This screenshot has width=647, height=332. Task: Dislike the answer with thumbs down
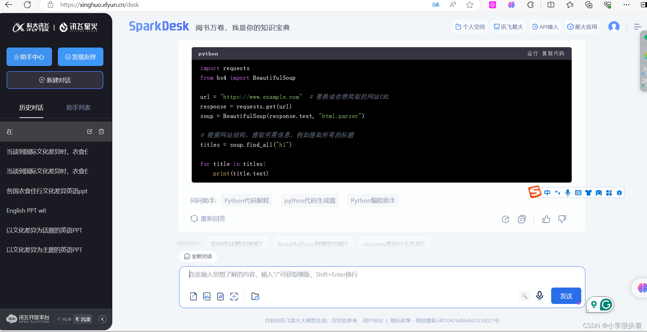(562, 219)
